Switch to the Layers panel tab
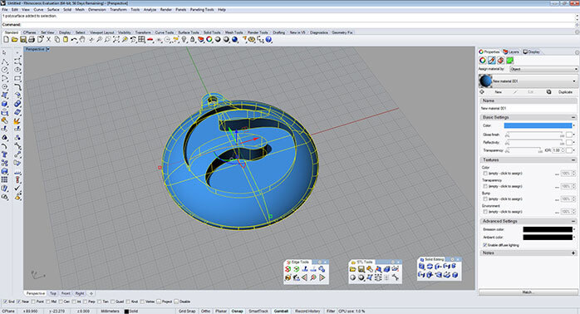Screen dimensions: 580x314 [511, 52]
